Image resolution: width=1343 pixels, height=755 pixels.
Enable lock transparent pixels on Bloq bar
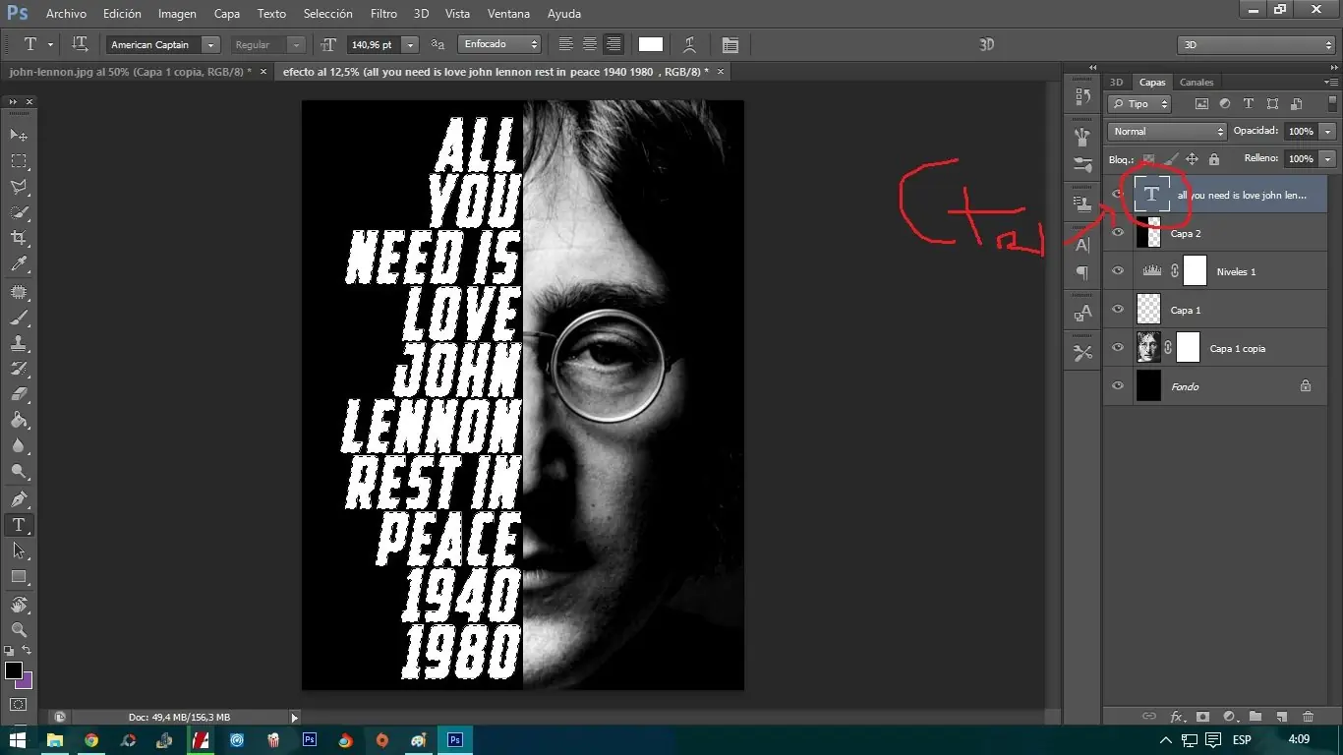[1148, 158]
